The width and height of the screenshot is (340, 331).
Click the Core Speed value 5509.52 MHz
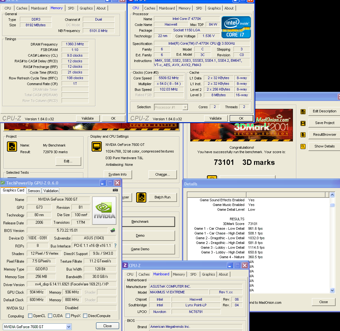169,78
